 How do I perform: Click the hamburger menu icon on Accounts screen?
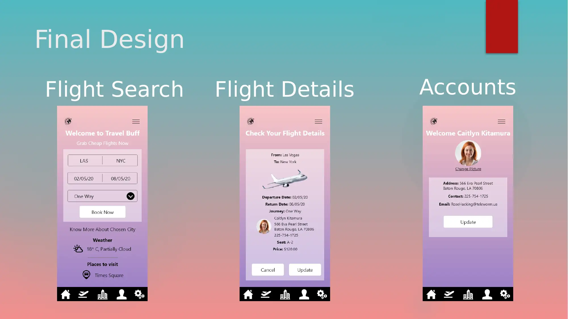(501, 122)
